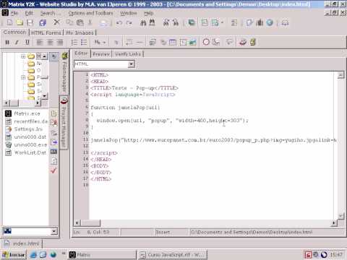Apply right text alignment

point(60,43)
